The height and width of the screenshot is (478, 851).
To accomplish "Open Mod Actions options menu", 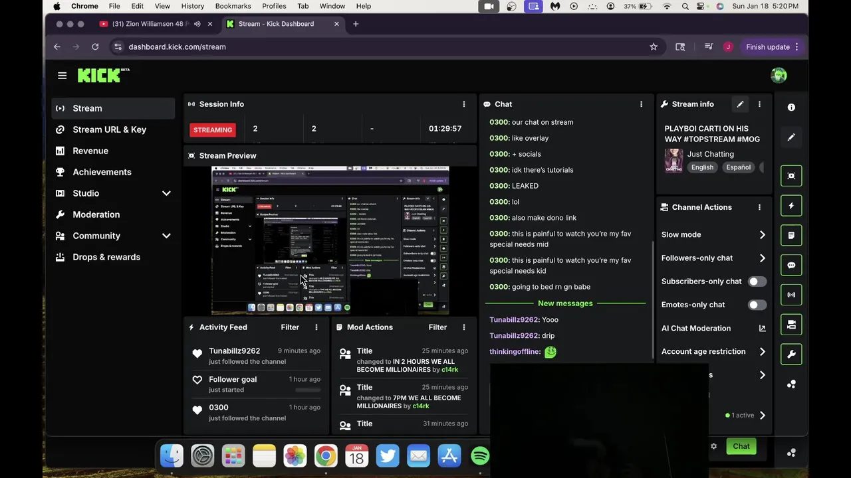I will [463, 327].
